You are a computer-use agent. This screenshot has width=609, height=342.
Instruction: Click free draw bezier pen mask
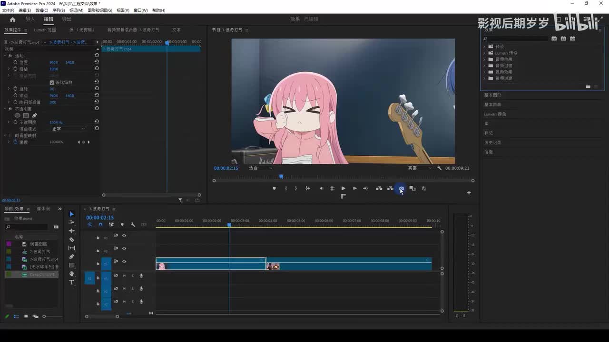point(34,115)
